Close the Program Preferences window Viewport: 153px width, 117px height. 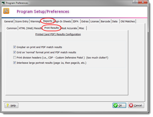tap(143, 2)
